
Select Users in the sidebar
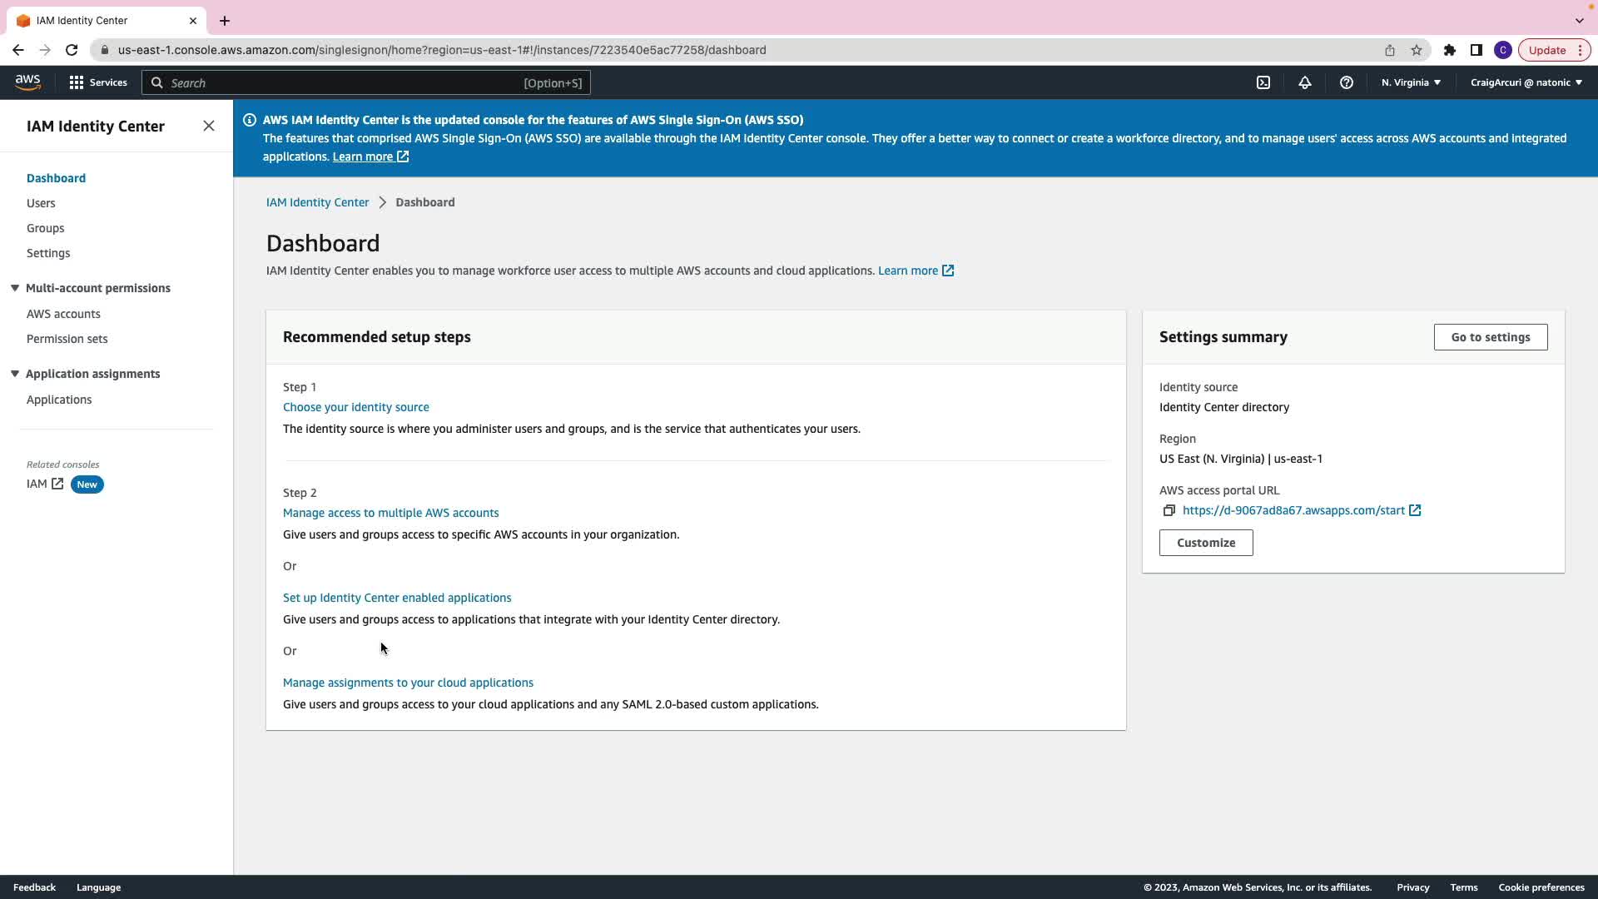point(41,203)
